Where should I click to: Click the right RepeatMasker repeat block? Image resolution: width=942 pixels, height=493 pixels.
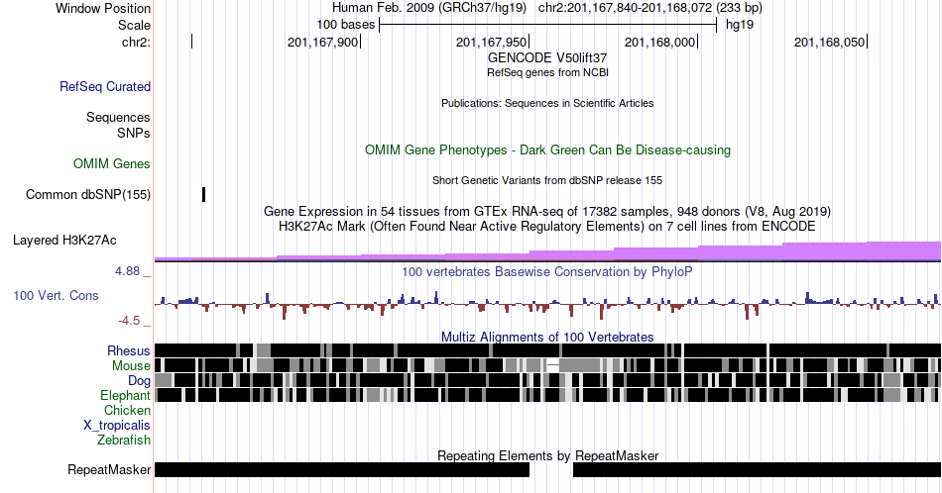tap(757, 469)
